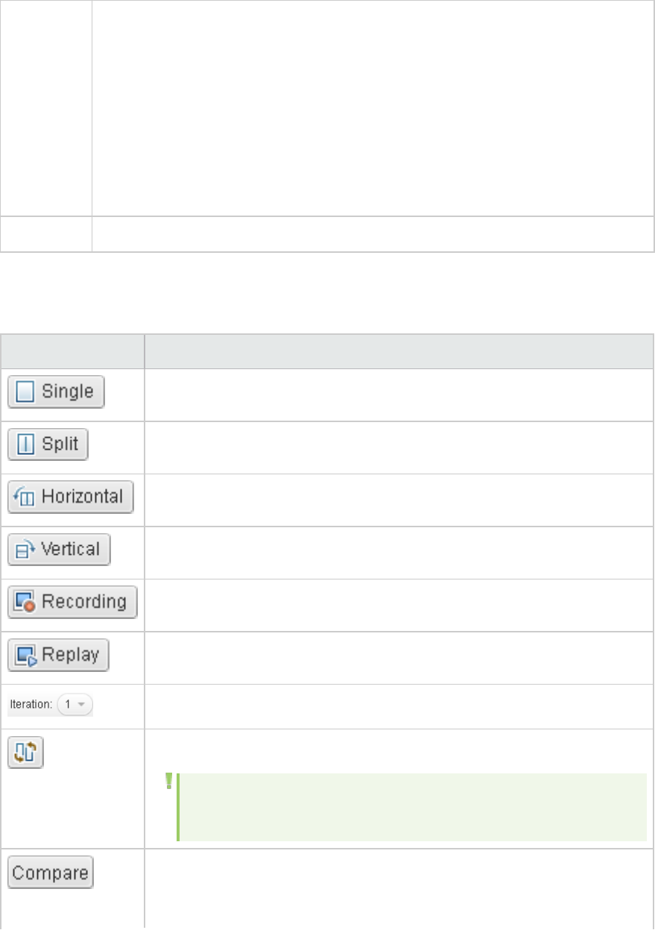Screen dimensions: 655x930
Task: Click the play-arrow screen icon on Replay
Action: tap(25, 656)
